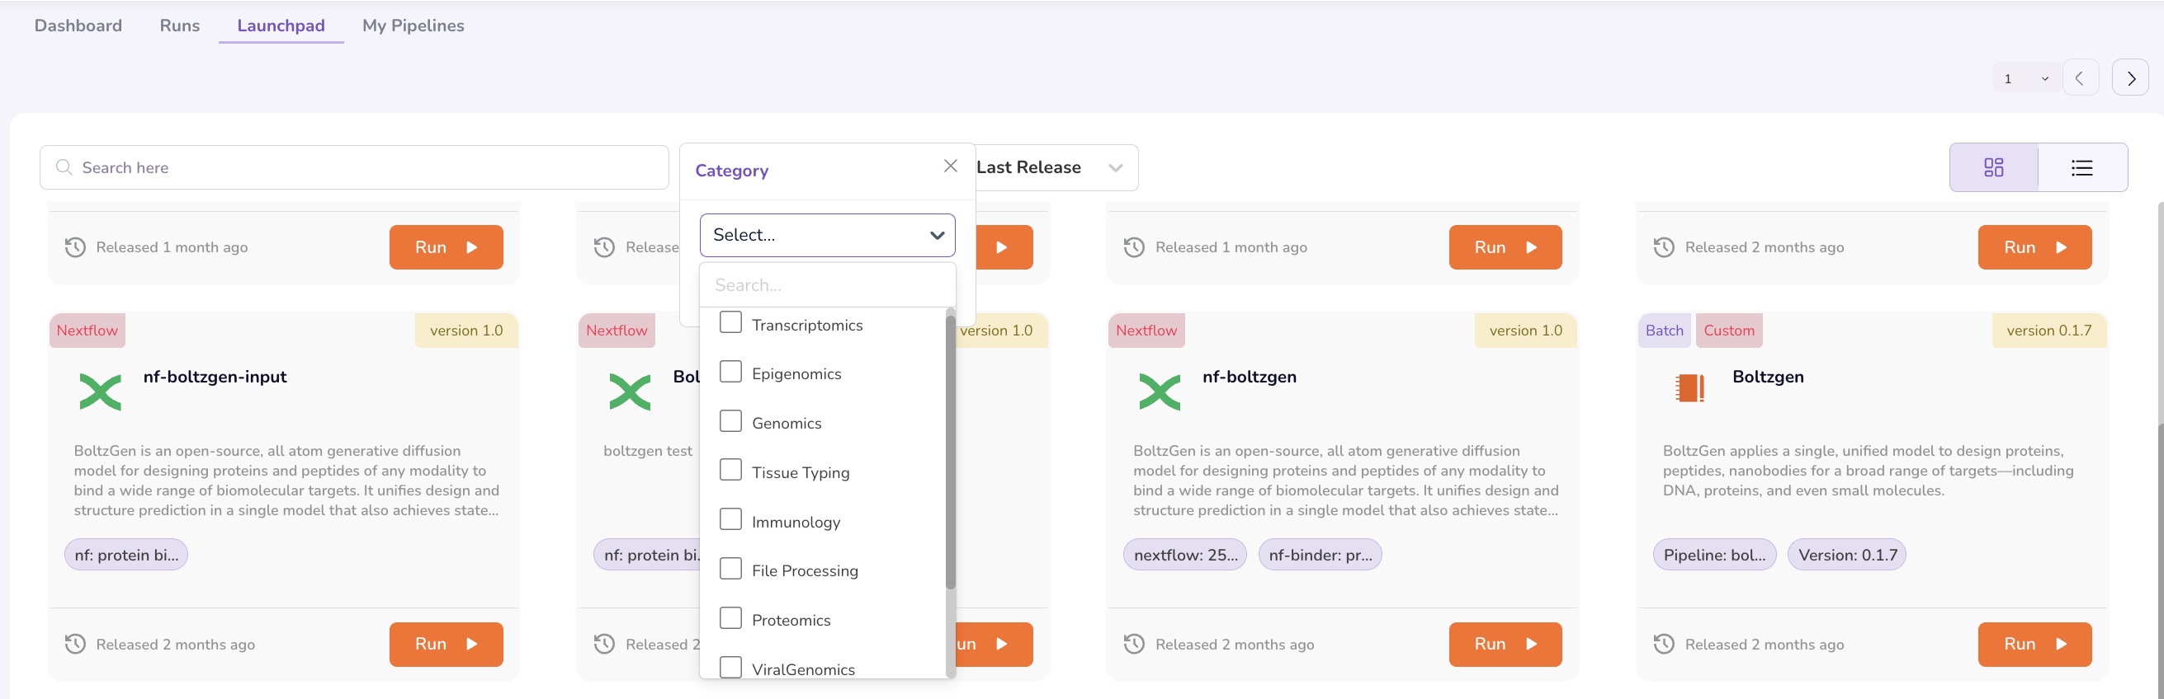Click 'nf: protein bi...' chip on nf-boltzgen-input
The height and width of the screenshot is (699, 2164).
(x=126, y=555)
